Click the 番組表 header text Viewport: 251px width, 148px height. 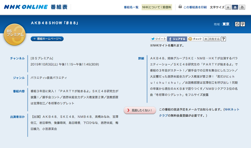click(x=59, y=7)
